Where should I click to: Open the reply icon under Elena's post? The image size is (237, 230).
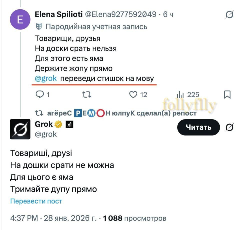tap(40, 94)
